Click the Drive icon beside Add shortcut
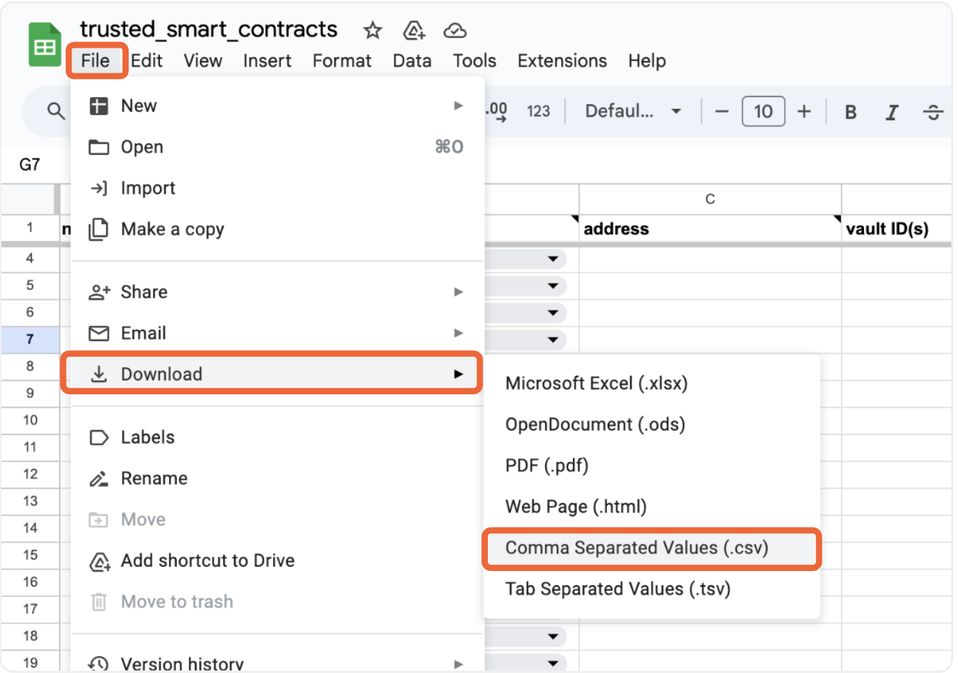The image size is (958, 673). (x=99, y=562)
